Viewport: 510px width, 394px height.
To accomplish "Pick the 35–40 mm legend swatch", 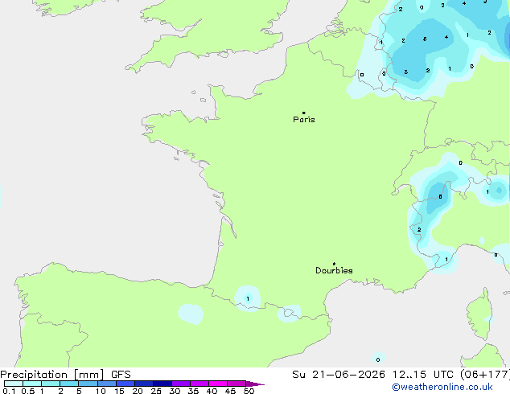I will (x=199, y=384).
